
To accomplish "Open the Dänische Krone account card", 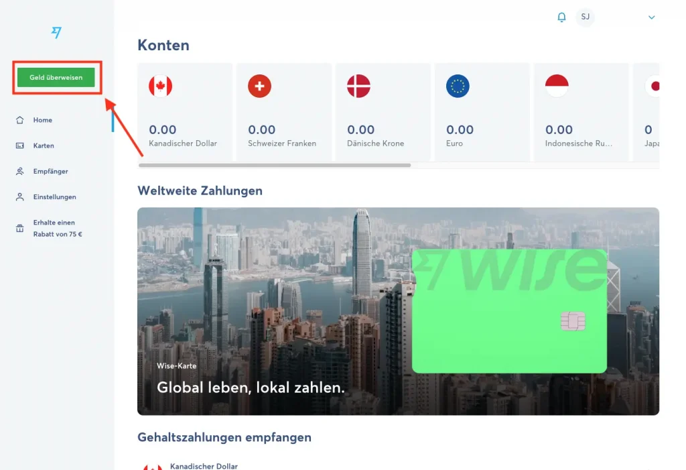I will 383,112.
